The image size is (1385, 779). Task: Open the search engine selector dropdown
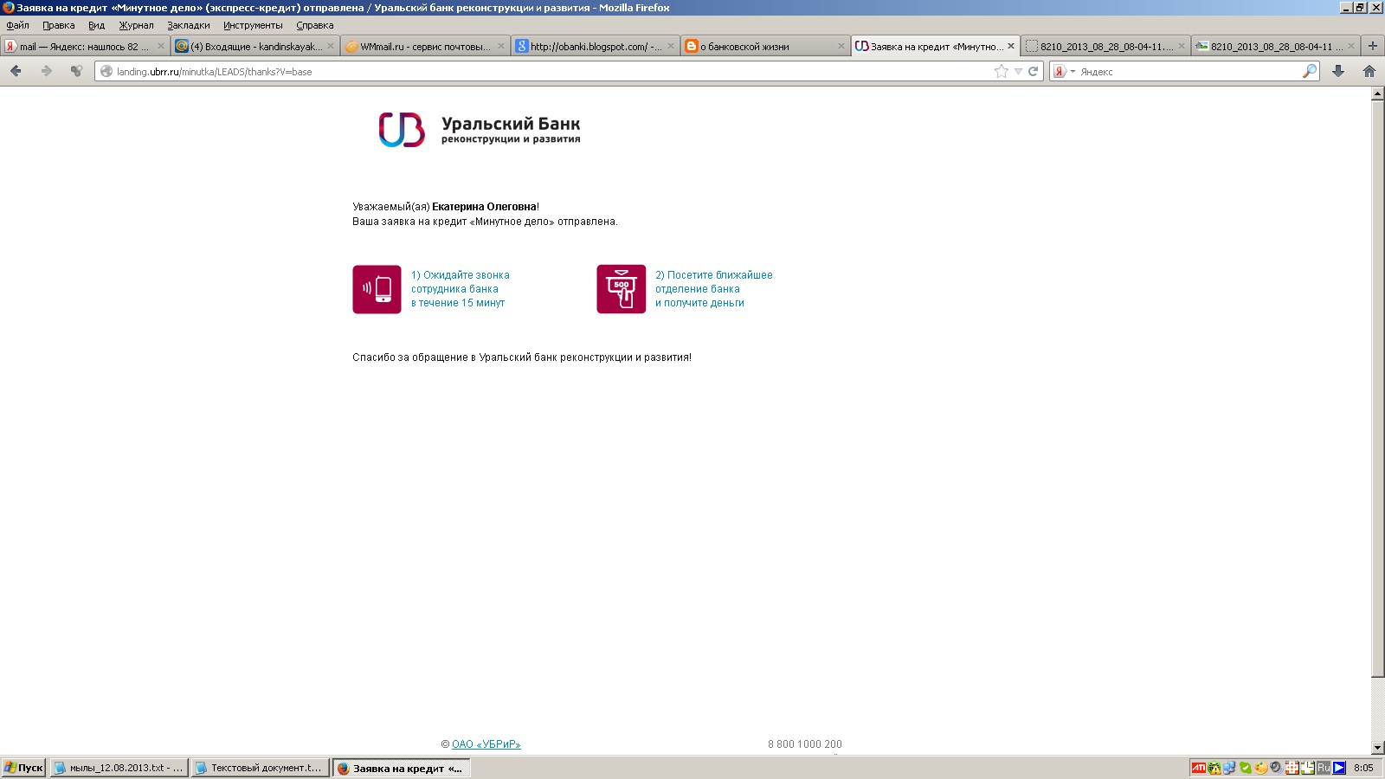coord(1073,71)
